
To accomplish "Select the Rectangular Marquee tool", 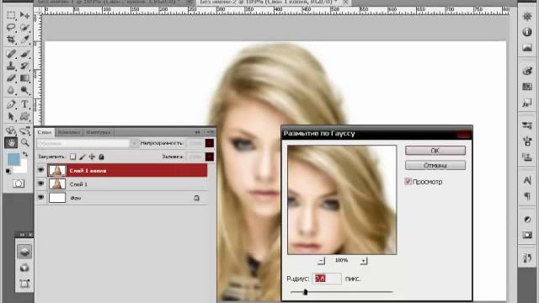I will click(x=11, y=15).
